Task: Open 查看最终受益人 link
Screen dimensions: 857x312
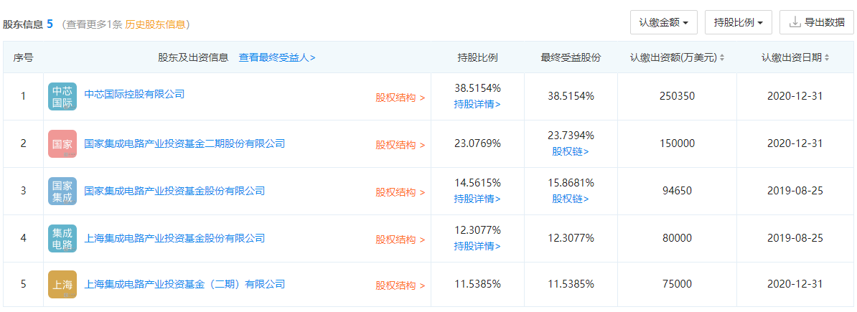Action: point(277,57)
